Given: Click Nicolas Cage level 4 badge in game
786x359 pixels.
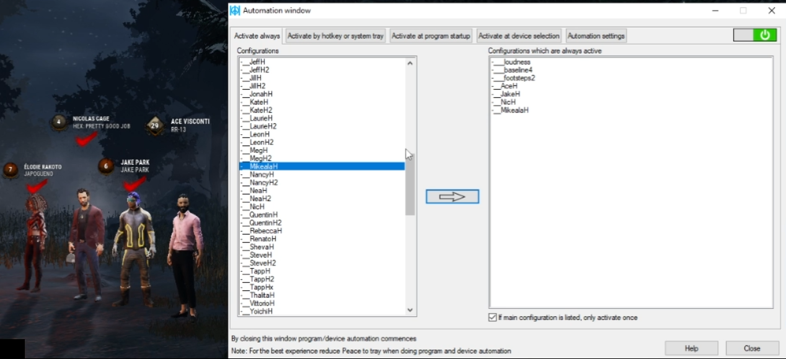Looking at the screenshot, I should tap(60, 122).
